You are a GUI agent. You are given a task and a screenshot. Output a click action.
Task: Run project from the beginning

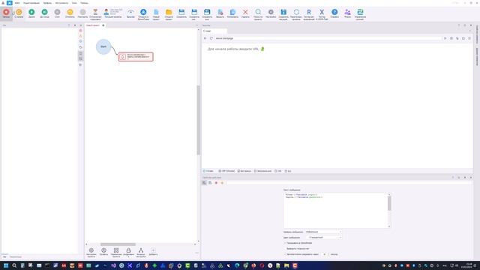[19, 13]
